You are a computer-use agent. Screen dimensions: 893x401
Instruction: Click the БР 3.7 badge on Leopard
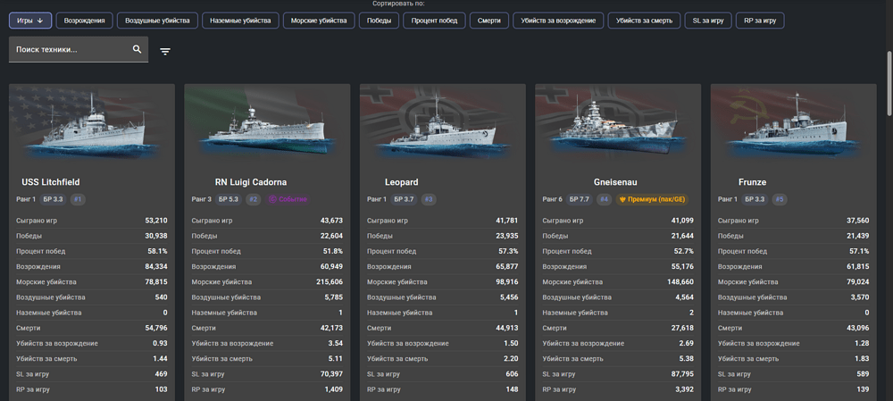tap(405, 199)
